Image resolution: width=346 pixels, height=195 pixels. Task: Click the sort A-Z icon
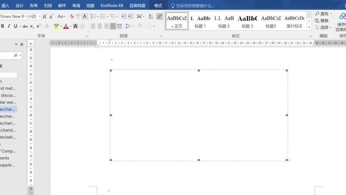(150, 17)
